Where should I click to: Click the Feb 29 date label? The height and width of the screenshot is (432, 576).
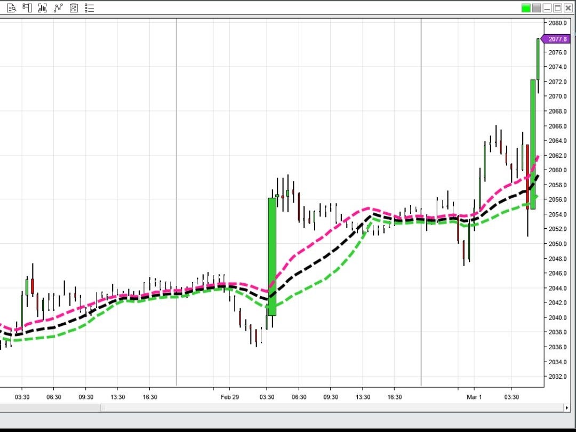coord(229,397)
